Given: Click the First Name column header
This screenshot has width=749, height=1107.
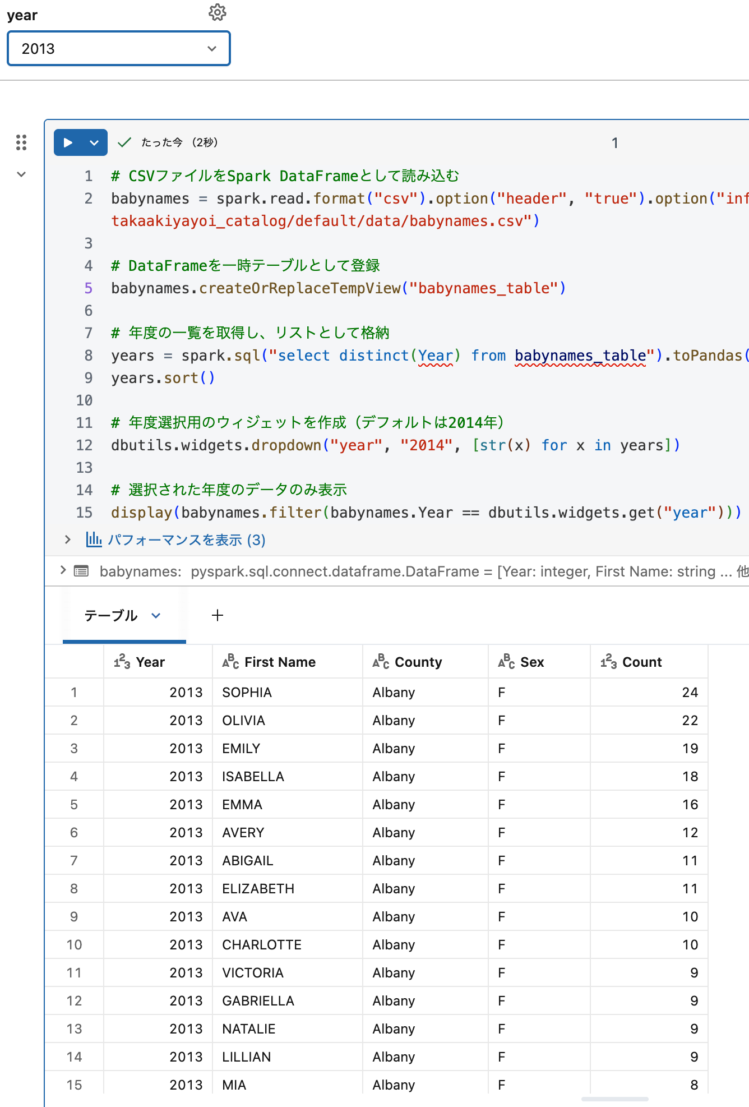Looking at the screenshot, I should [288, 662].
